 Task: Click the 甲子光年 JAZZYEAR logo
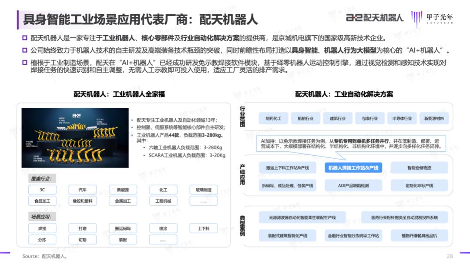pyautogui.click(x=433, y=19)
